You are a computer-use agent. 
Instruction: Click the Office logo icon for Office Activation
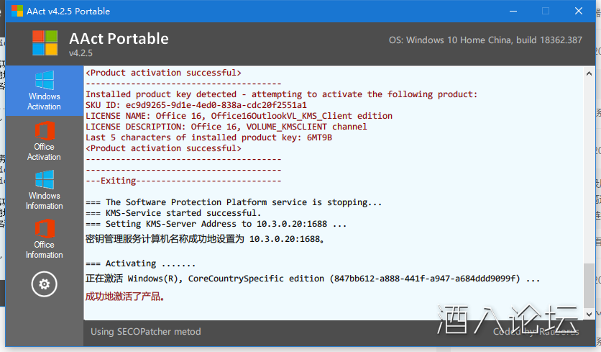(45, 130)
